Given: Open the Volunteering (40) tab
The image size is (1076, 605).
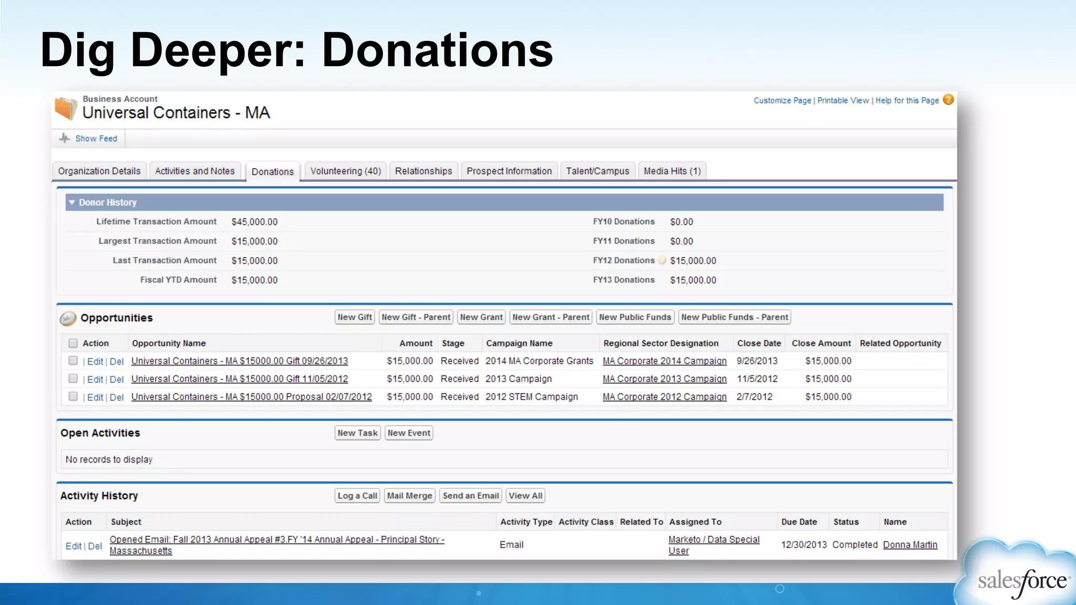Looking at the screenshot, I should [346, 171].
